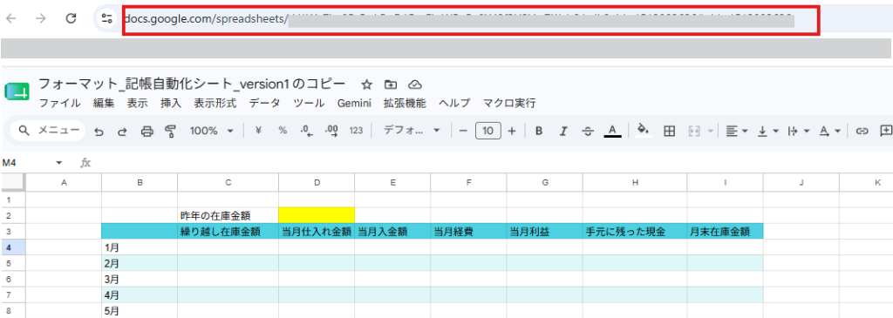Open the デフォ... font dropdown

coord(412,131)
